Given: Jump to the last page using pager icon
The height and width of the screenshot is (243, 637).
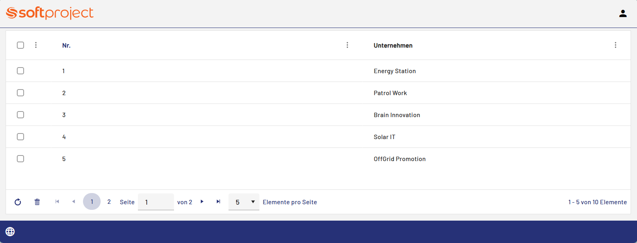Looking at the screenshot, I should (x=218, y=201).
